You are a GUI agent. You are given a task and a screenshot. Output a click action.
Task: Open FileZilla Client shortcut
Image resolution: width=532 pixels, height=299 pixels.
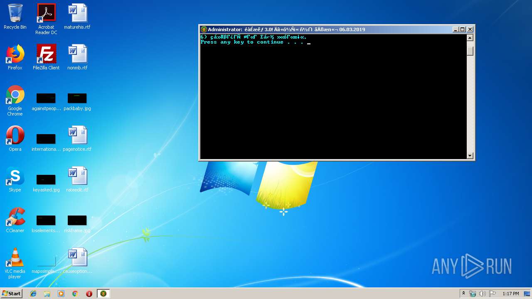point(46,57)
